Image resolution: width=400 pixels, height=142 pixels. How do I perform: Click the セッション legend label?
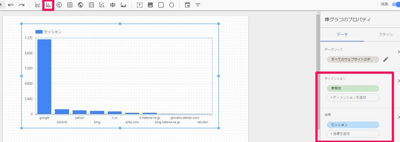click(x=53, y=32)
